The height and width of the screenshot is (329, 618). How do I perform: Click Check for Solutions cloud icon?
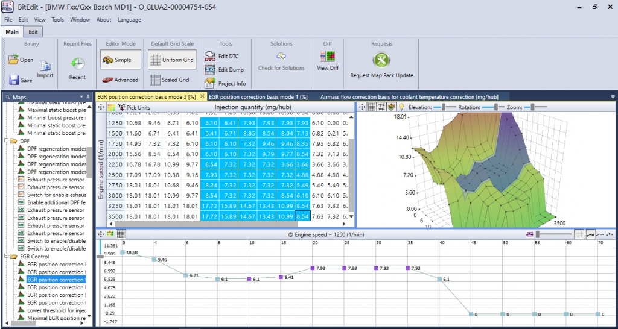pos(281,56)
